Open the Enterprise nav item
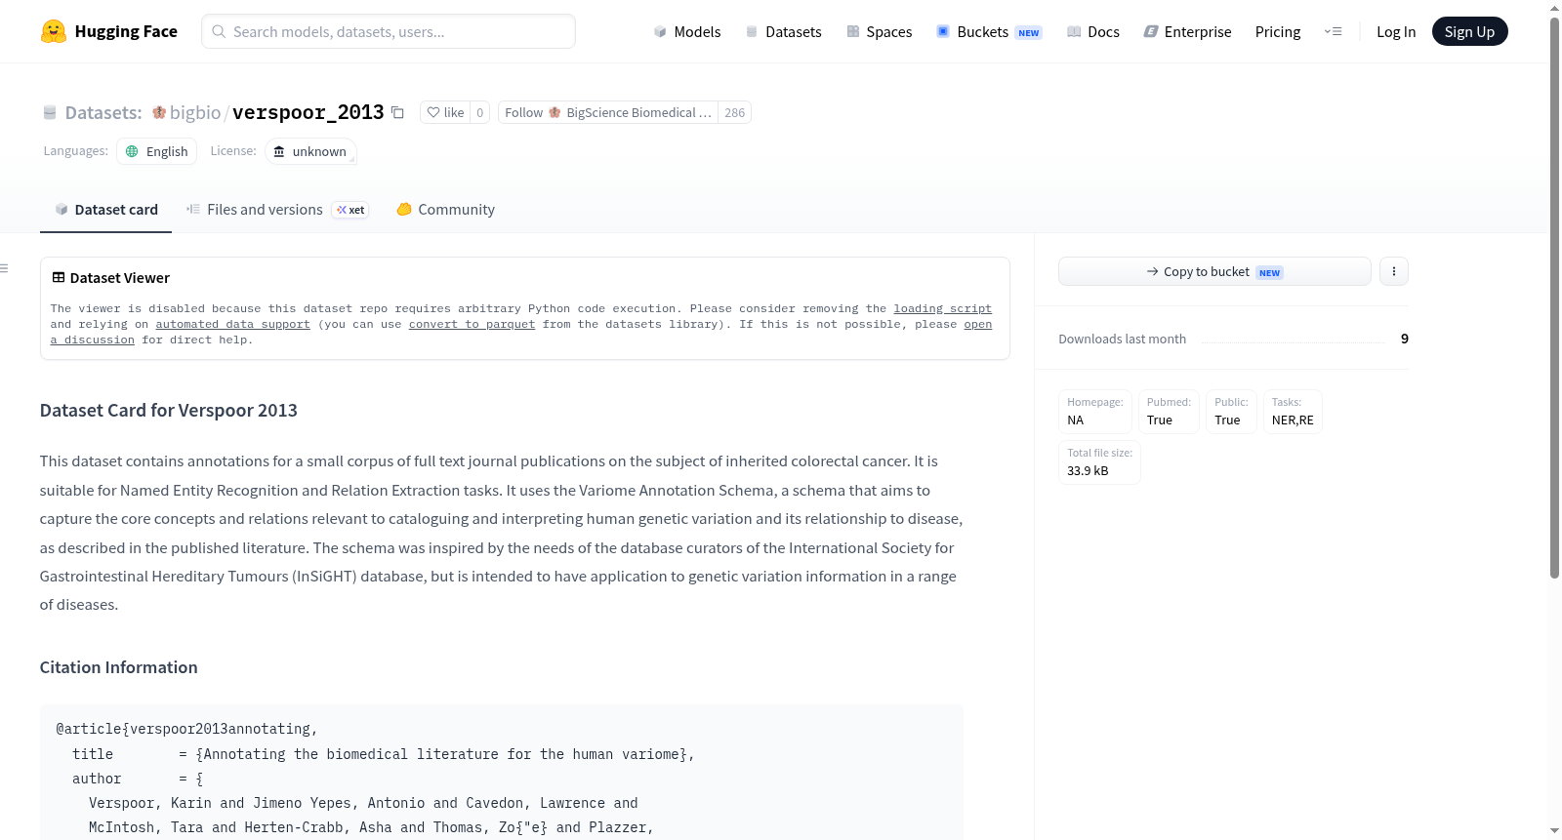 click(1187, 31)
